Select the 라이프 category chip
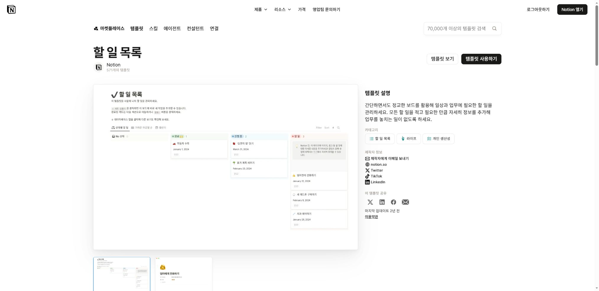This screenshot has height=291, width=599. (408, 139)
